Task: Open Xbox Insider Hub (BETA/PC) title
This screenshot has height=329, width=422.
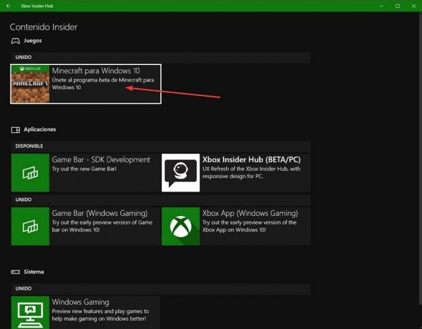Action: tap(251, 159)
